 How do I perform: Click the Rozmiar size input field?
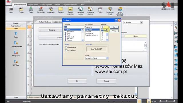tap(105, 27)
